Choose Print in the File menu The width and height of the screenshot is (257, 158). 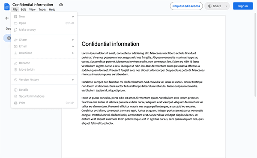click(x=44, y=103)
